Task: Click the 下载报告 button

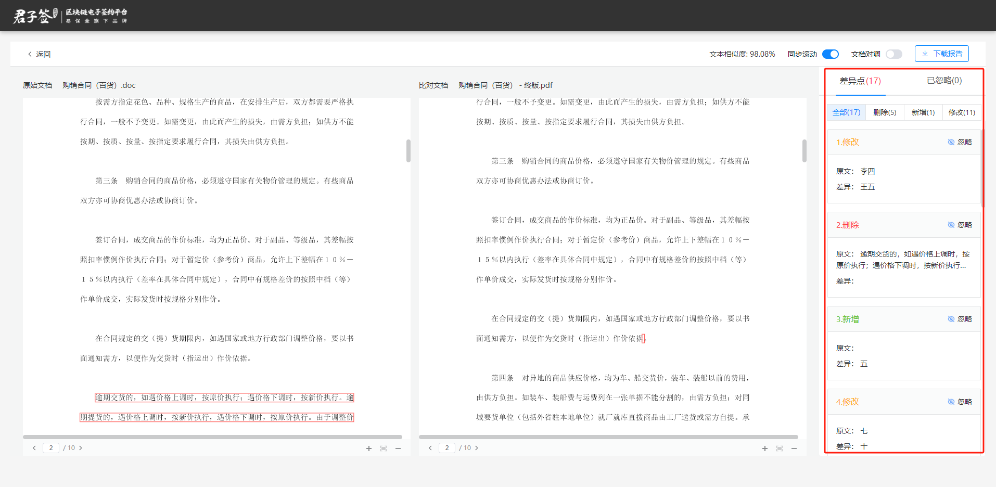Action: [942, 54]
